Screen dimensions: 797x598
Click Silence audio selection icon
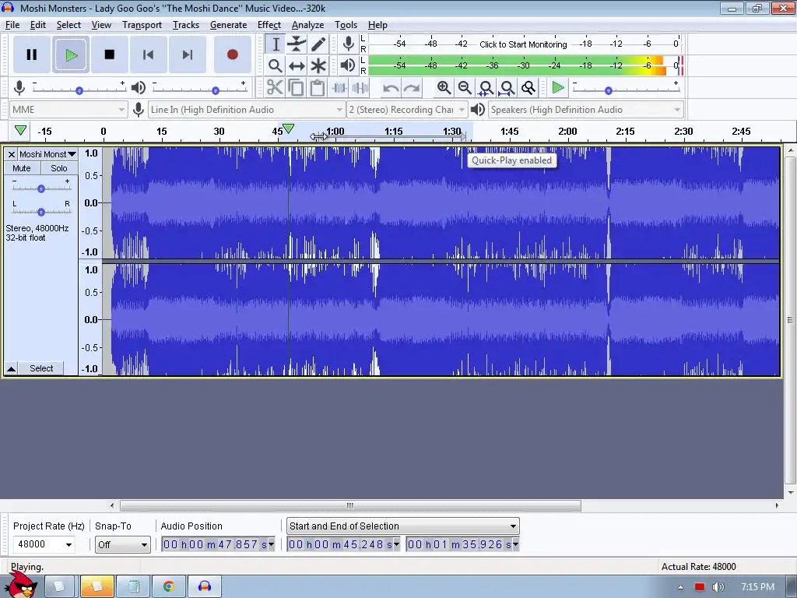360,88
